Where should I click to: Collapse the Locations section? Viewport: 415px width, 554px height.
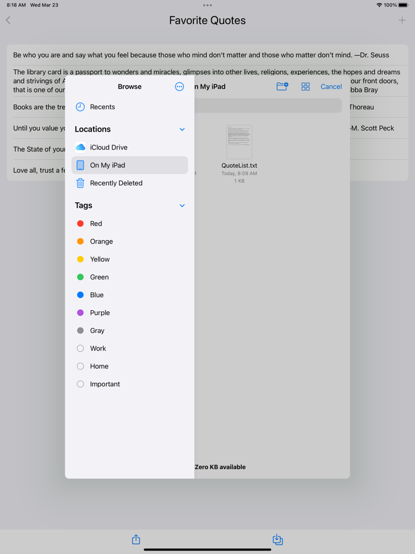[x=182, y=129]
